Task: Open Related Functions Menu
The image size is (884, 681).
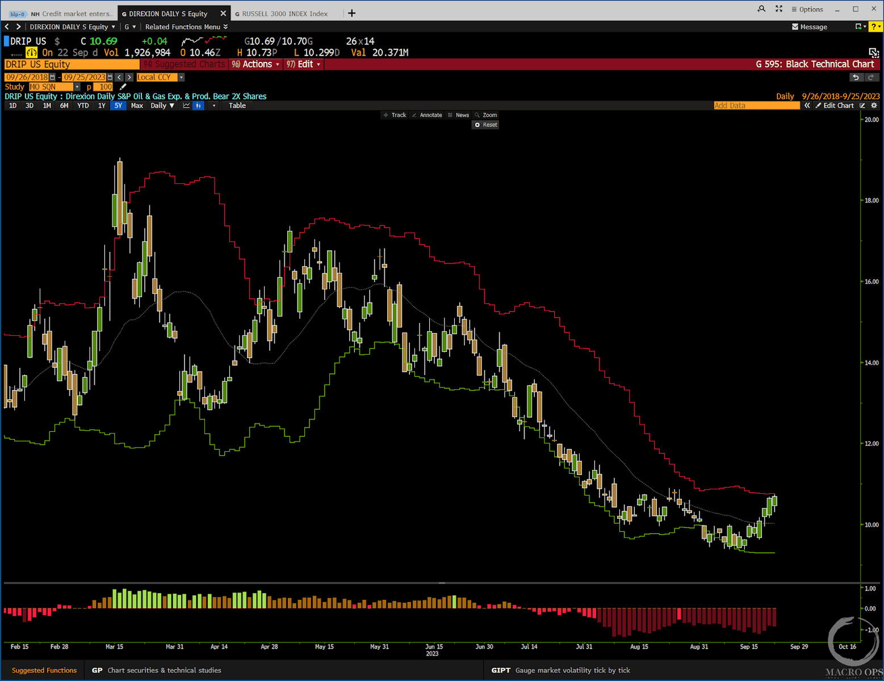Action: coord(186,27)
